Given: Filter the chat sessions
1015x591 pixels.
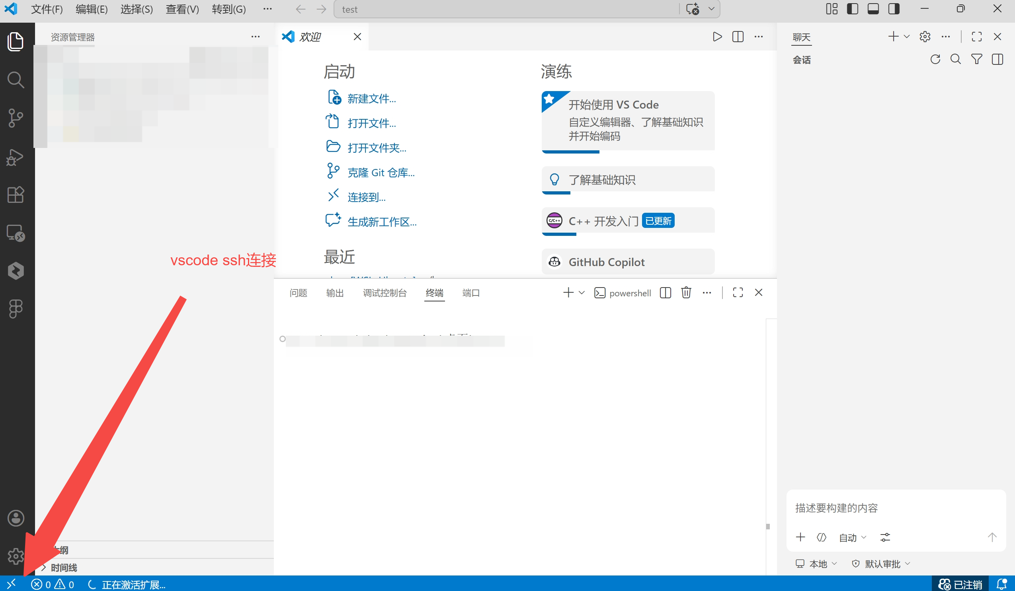Looking at the screenshot, I should click(976, 60).
